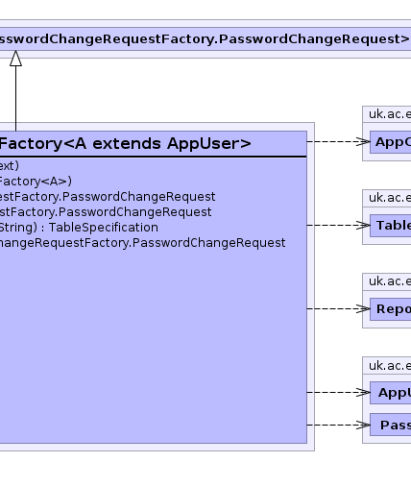This screenshot has width=411, height=487.
Task: Select the 'estFactory.PasswordChangeRequest' method line
Action: (x=108, y=197)
